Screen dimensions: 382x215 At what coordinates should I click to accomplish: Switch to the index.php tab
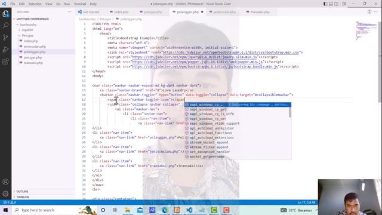[x=121, y=12]
